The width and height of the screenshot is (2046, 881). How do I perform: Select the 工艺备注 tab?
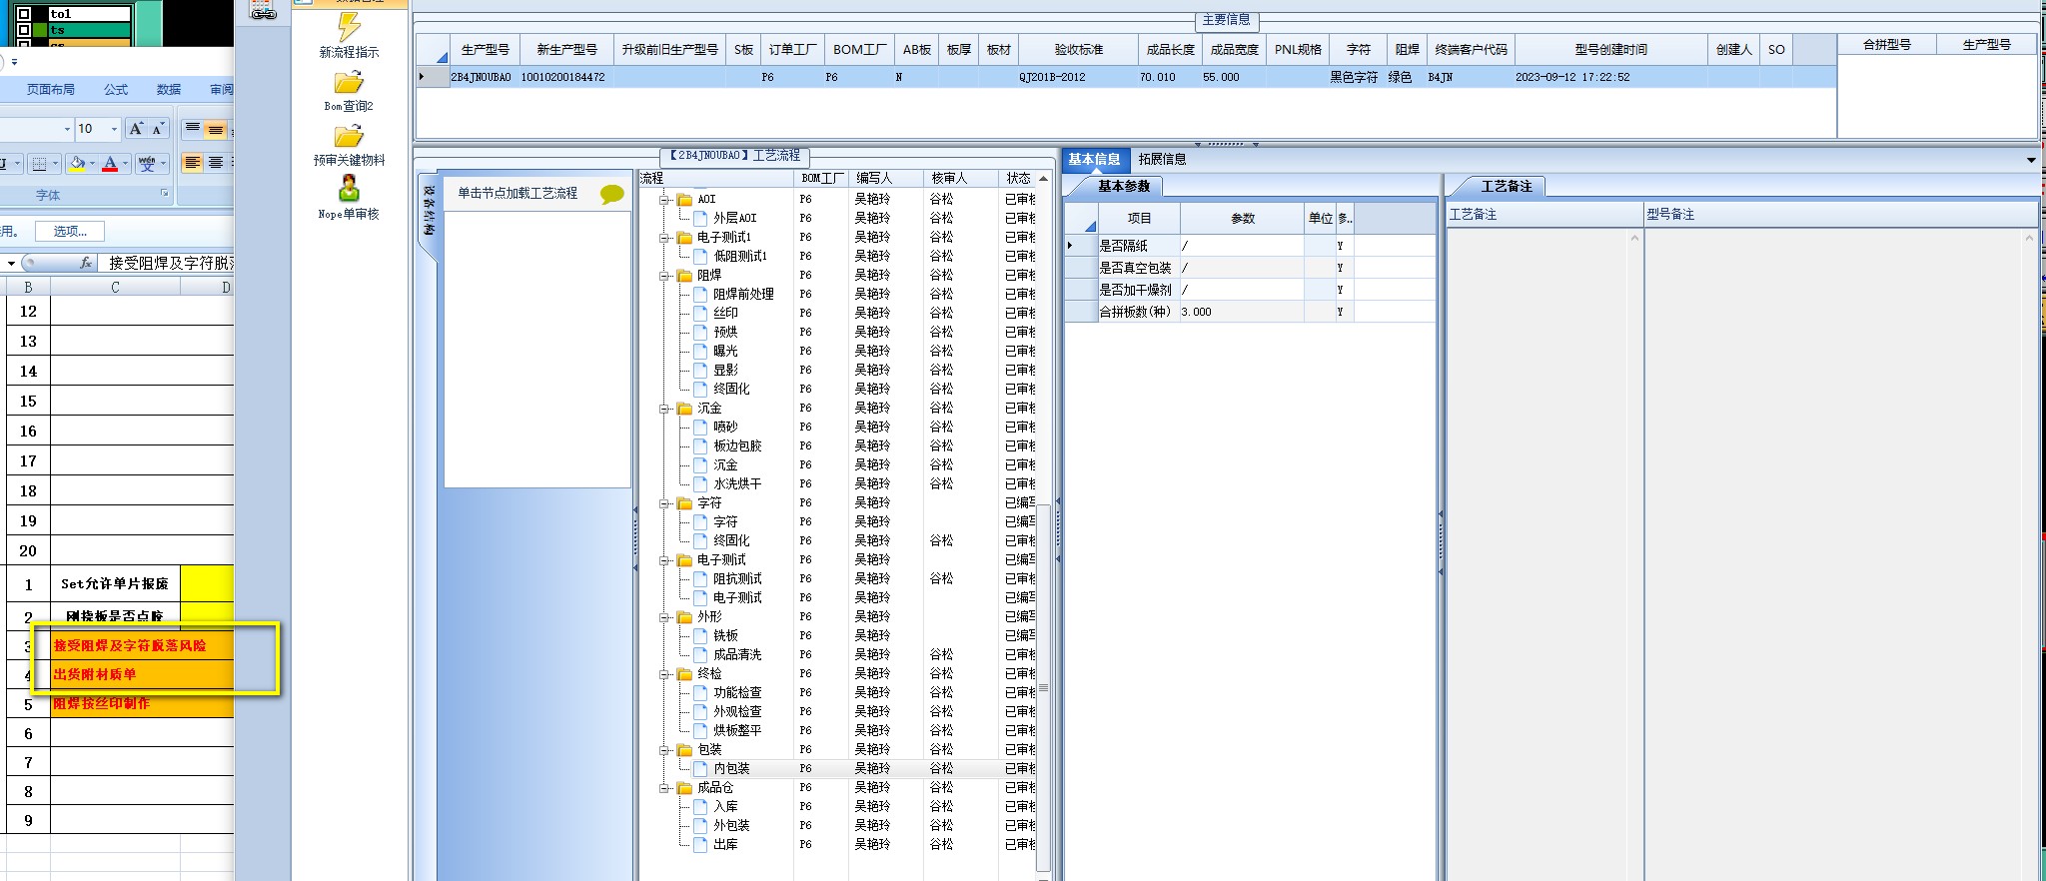pos(1507,186)
